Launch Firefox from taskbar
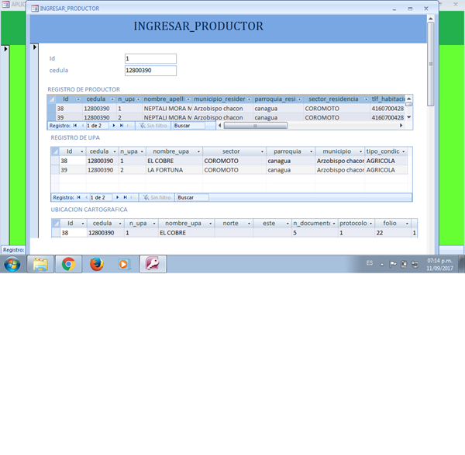The width and height of the screenshot is (465, 455). tap(97, 264)
